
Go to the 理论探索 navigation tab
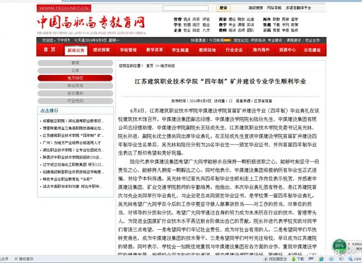101,50
